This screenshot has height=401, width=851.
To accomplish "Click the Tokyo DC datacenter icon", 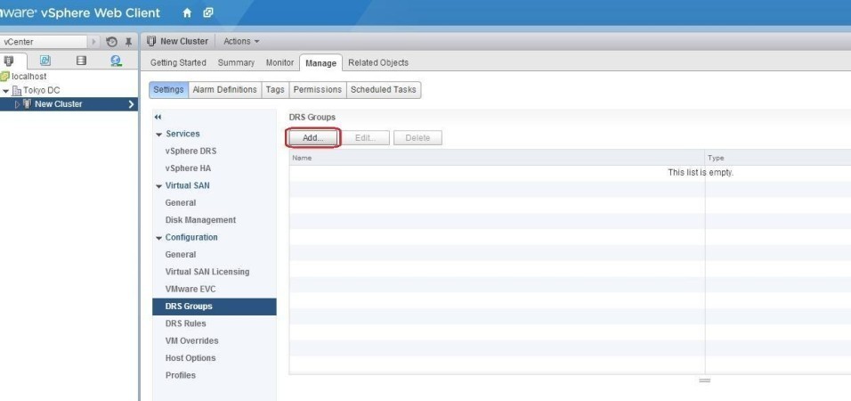I will pos(17,91).
